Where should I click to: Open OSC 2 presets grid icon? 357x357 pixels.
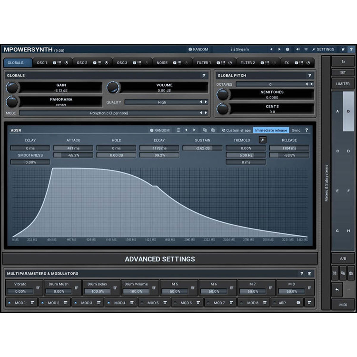click(x=99, y=63)
